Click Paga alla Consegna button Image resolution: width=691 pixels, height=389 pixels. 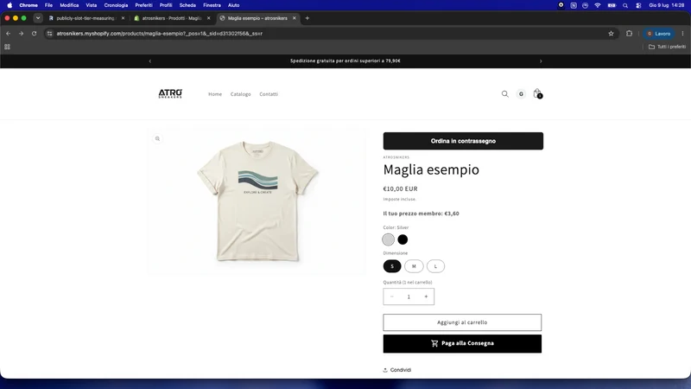462,343
